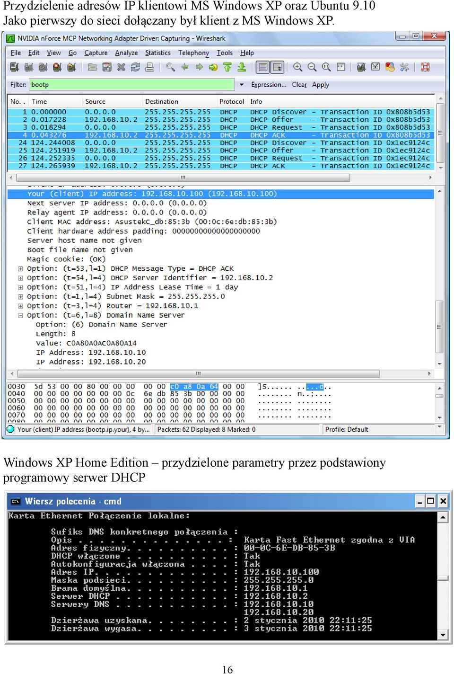Viewport: 454px width, 674px height.
Task: Open the filter history dropdown arrow
Action: 242,85
